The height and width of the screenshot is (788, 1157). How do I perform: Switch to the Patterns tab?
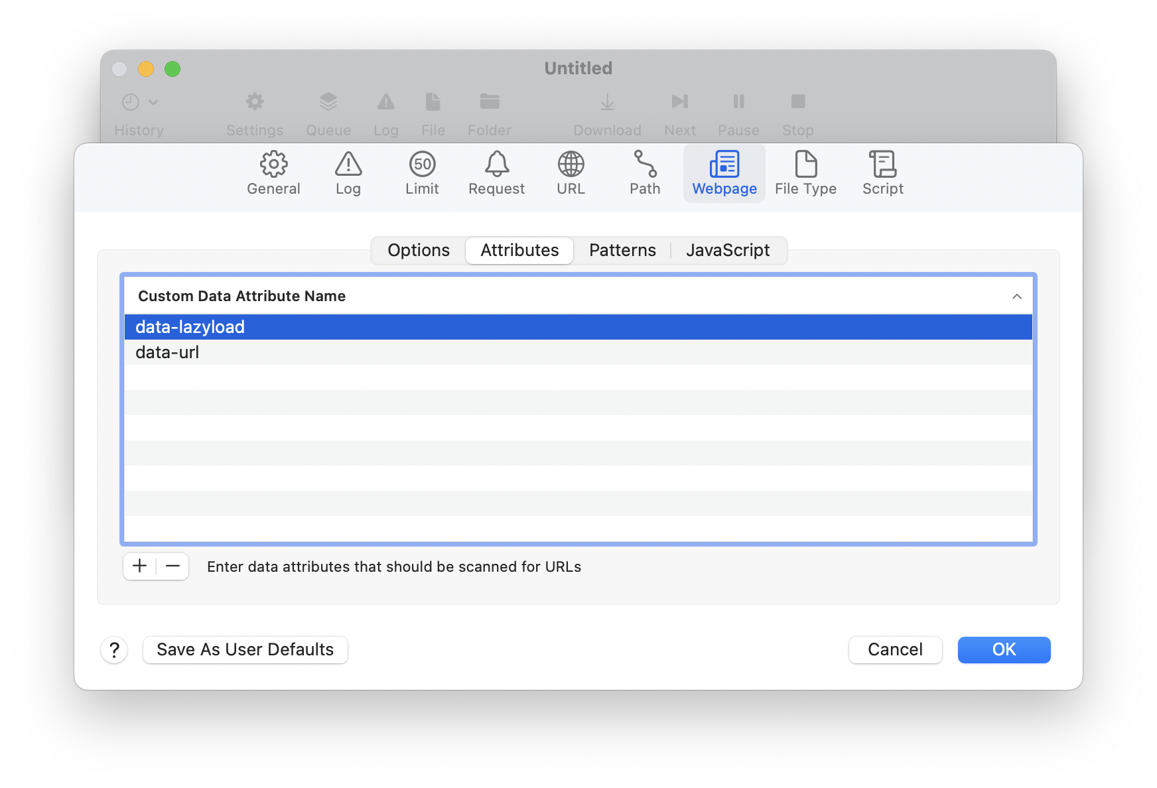(622, 251)
